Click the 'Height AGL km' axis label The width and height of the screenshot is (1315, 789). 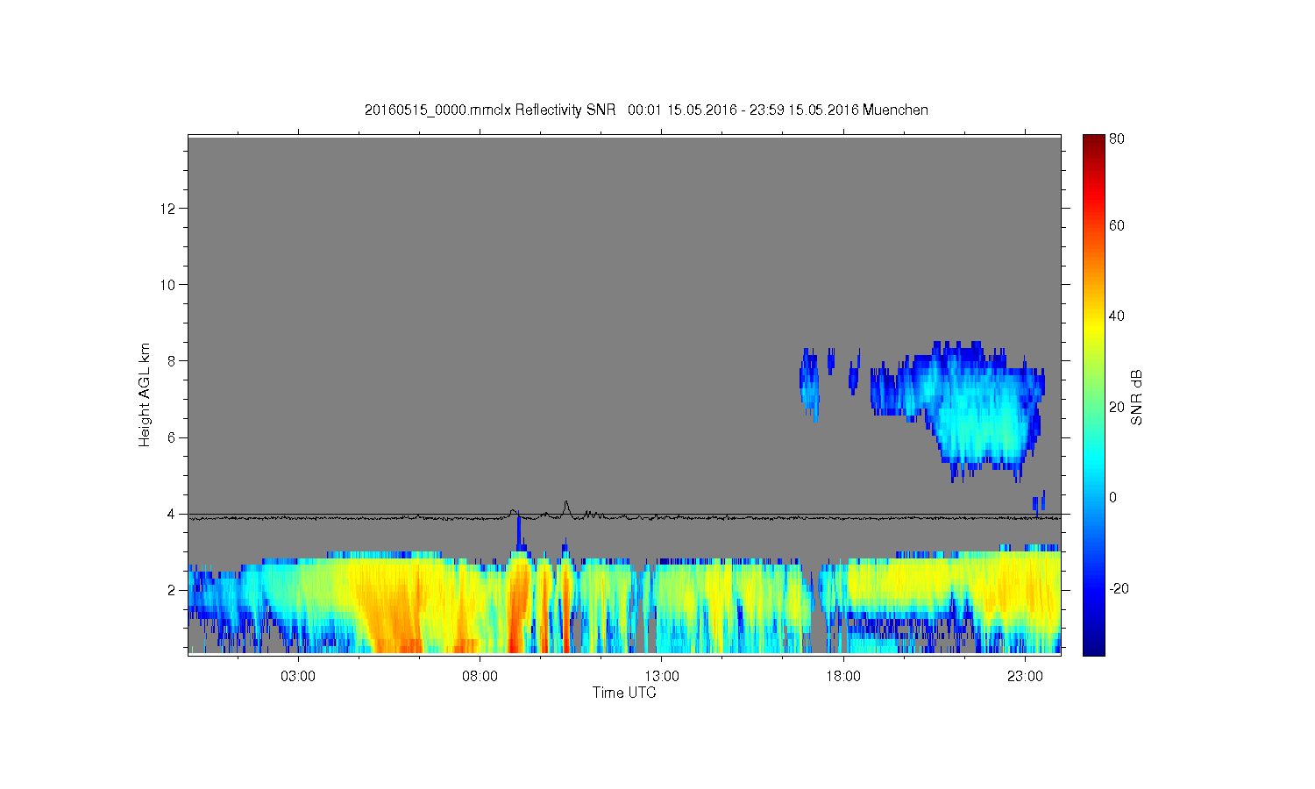(x=145, y=394)
